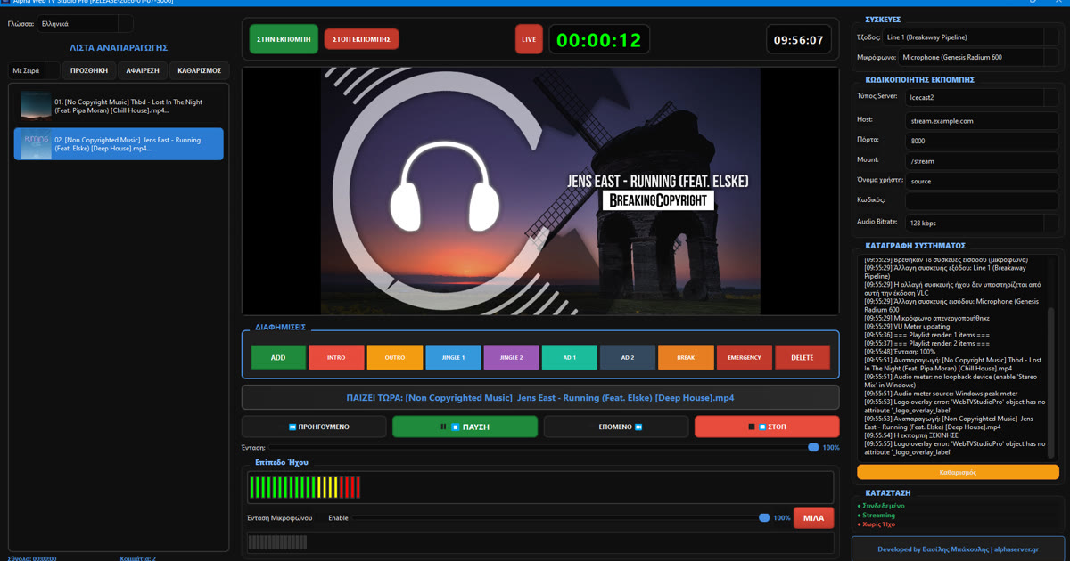Click the red ΜΙΛΑ talk button

coord(813,517)
